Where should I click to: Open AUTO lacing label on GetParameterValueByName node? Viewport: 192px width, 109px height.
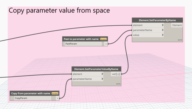click(118, 84)
